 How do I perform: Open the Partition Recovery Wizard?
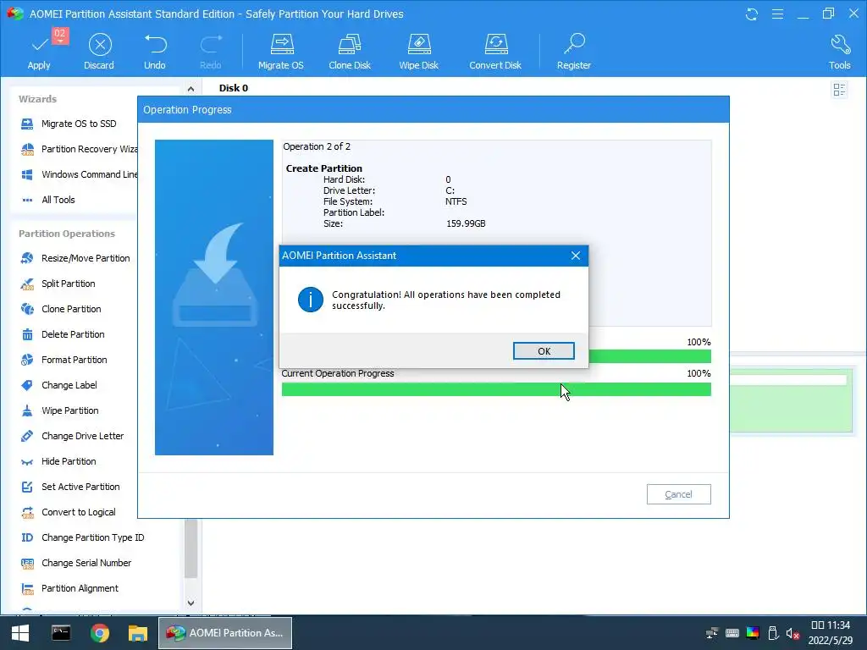[79, 149]
